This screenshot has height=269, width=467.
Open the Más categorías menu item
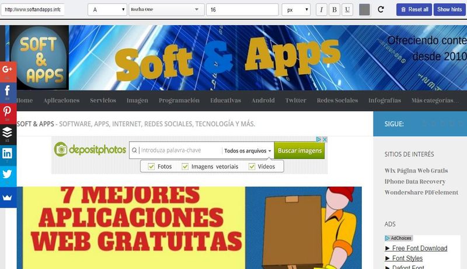(435, 101)
